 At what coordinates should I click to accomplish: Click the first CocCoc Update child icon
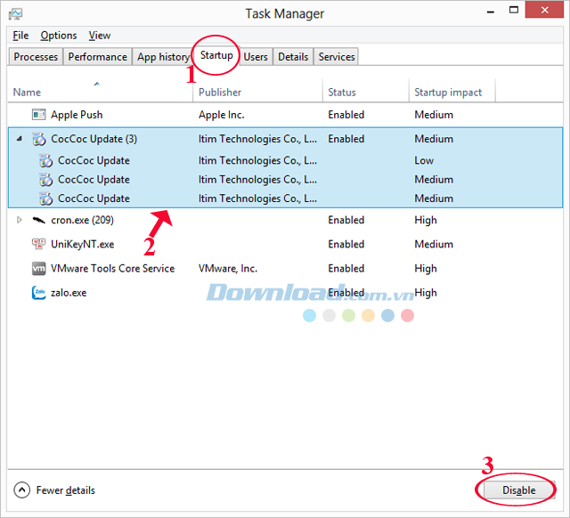click(x=46, y=161)
